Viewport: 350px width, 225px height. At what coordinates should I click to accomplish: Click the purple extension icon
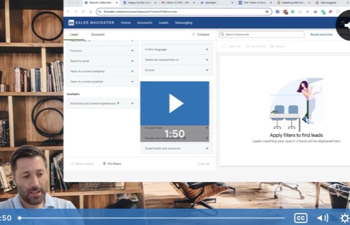tap(315, 11)
